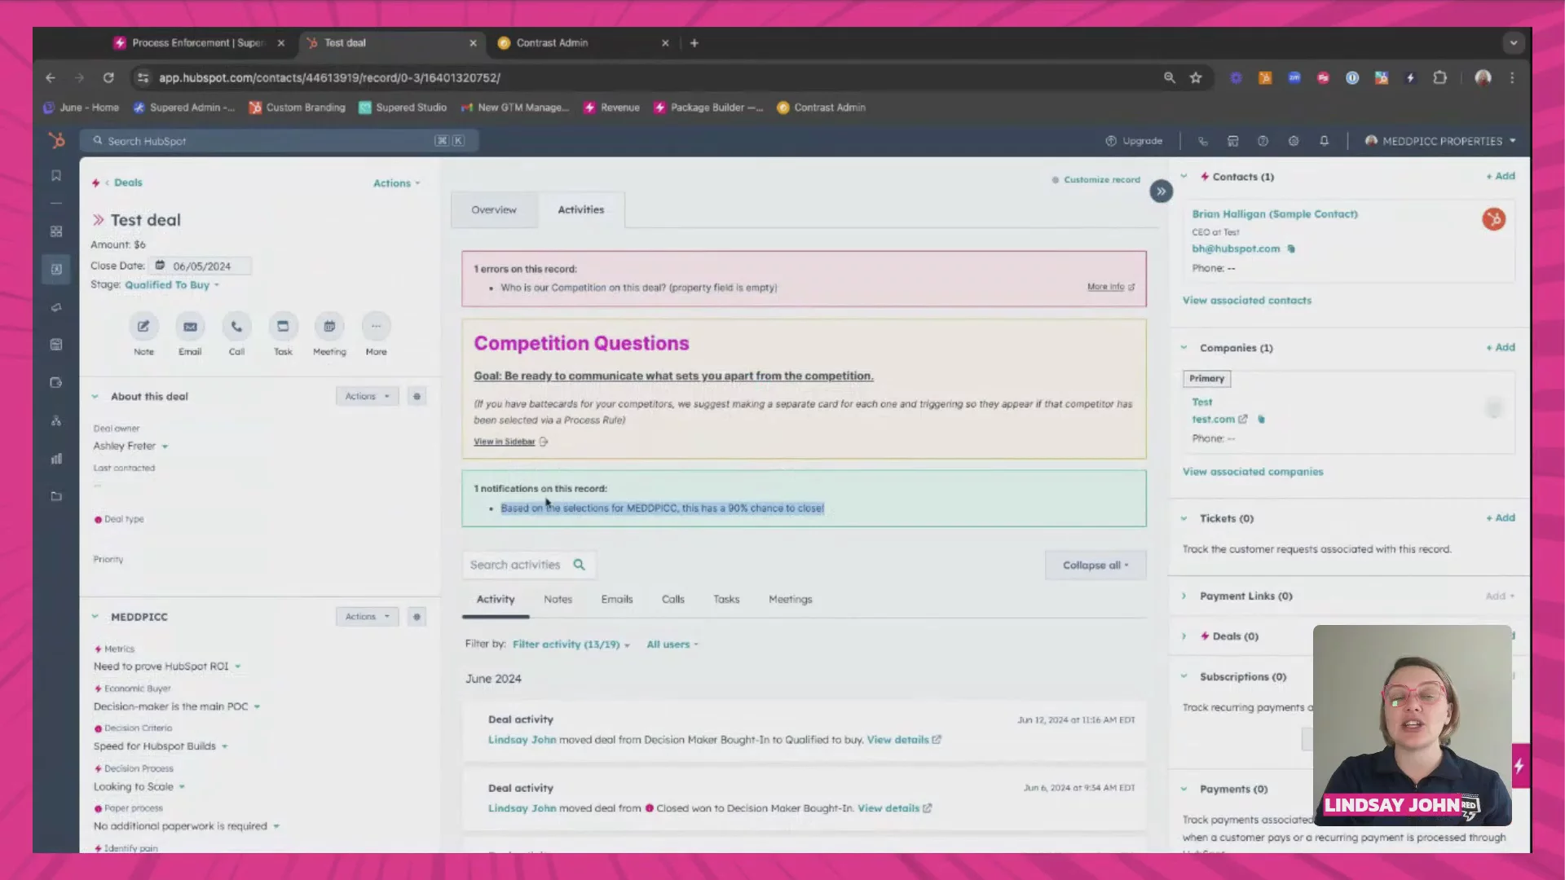
Task: Click gear icon in MEDDPICC card
Action: point(417,617)
